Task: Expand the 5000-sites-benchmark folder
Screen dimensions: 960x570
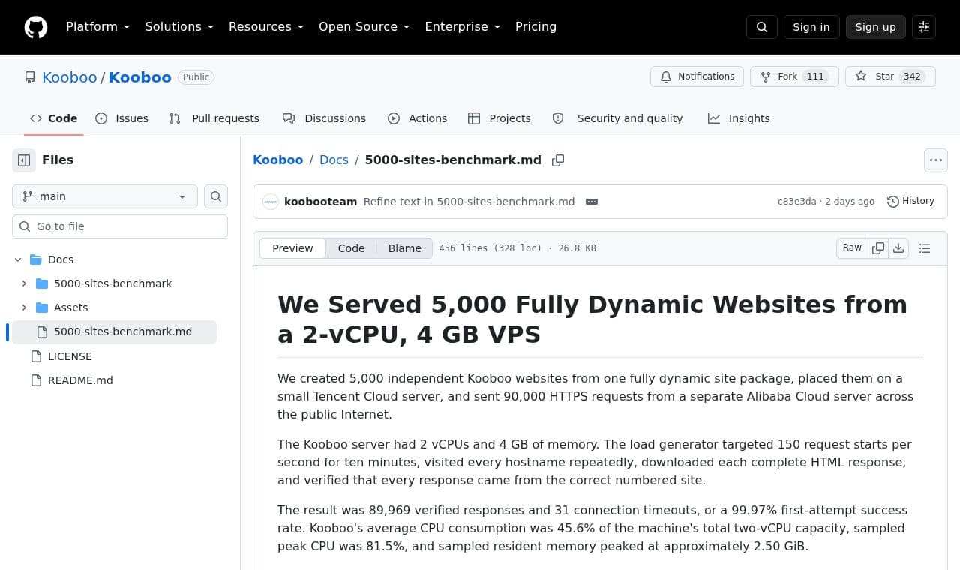Action: tap(24, 283)
